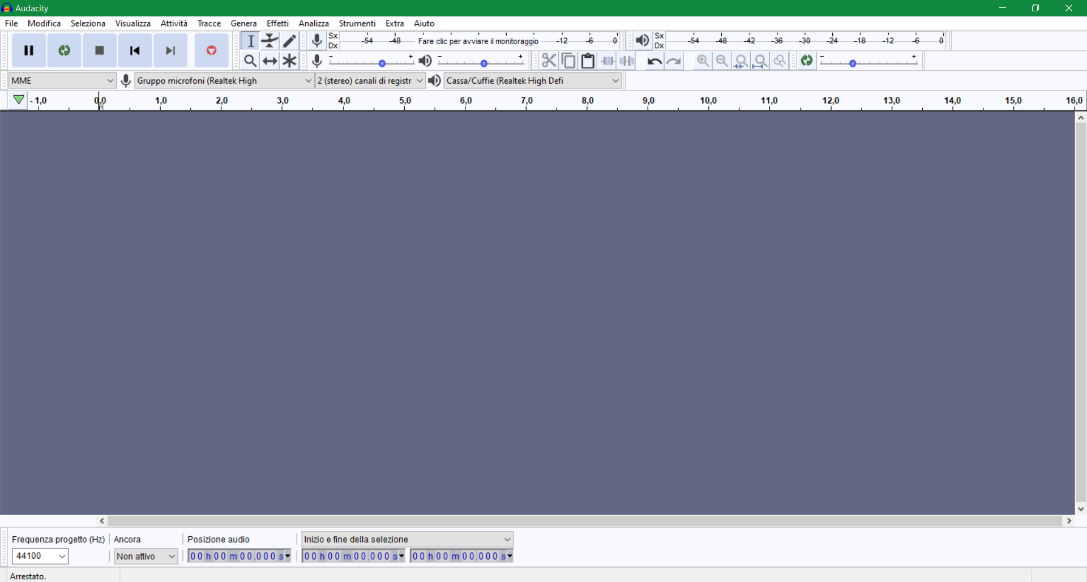The height and width of the screenshot is (582, 1087).
Task: Select the Draw pencil tool
Action: coord(289,41)
